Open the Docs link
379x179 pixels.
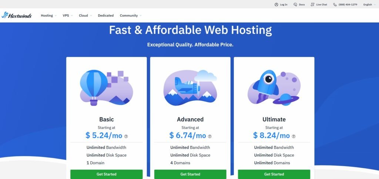302,4
